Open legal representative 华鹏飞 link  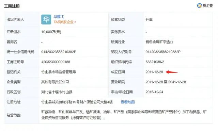tap(59, 17)
